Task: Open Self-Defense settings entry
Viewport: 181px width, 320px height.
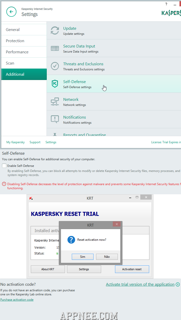Action: (x=114, y=84)
